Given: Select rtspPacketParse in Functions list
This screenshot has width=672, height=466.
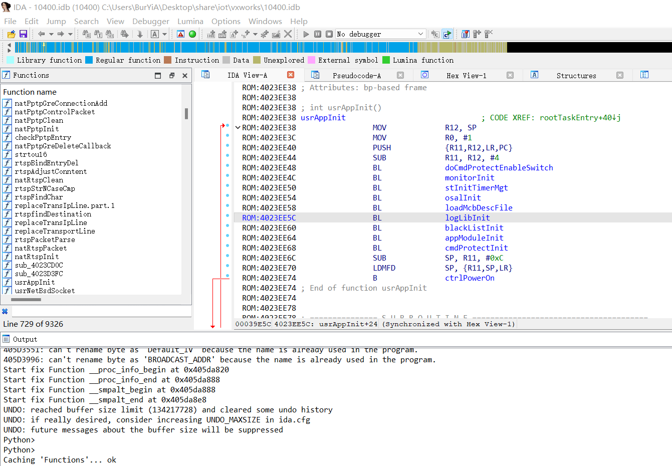Looking at the screenshot, I should click(x=45, y=240).
